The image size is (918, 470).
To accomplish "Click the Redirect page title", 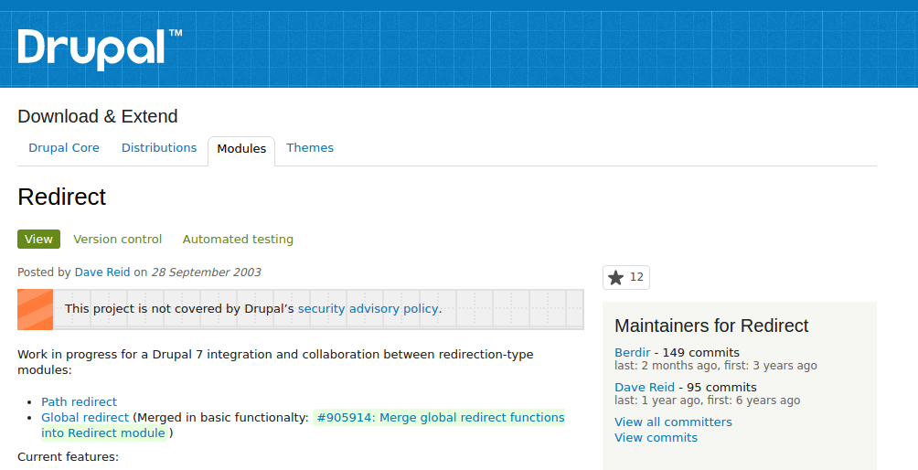I will tap(61, 198).
